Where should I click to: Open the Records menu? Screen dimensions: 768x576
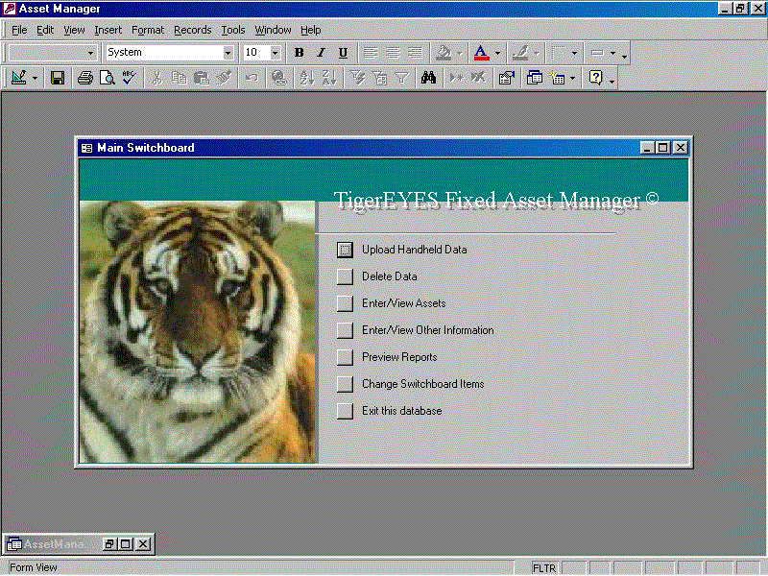tap(193, 31)
